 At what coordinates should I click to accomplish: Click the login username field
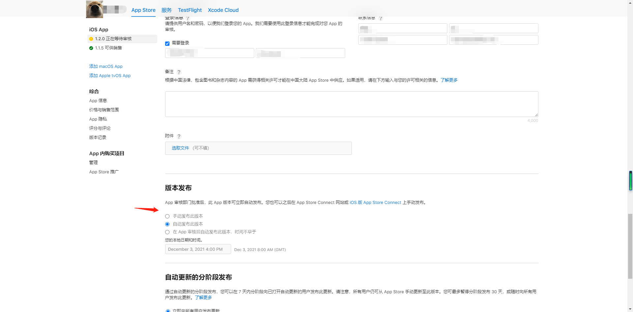click(210, 53)
